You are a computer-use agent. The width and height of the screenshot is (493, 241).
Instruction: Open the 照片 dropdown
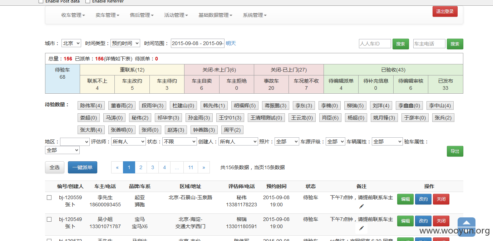(x=287, y=142)
